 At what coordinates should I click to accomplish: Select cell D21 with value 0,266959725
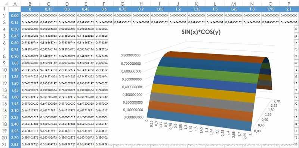(67, 144)
